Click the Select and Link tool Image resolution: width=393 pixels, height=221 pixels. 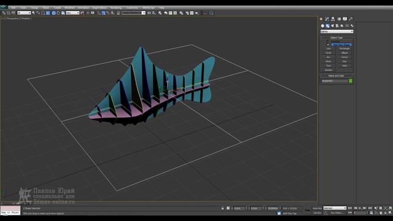[3, 13]
